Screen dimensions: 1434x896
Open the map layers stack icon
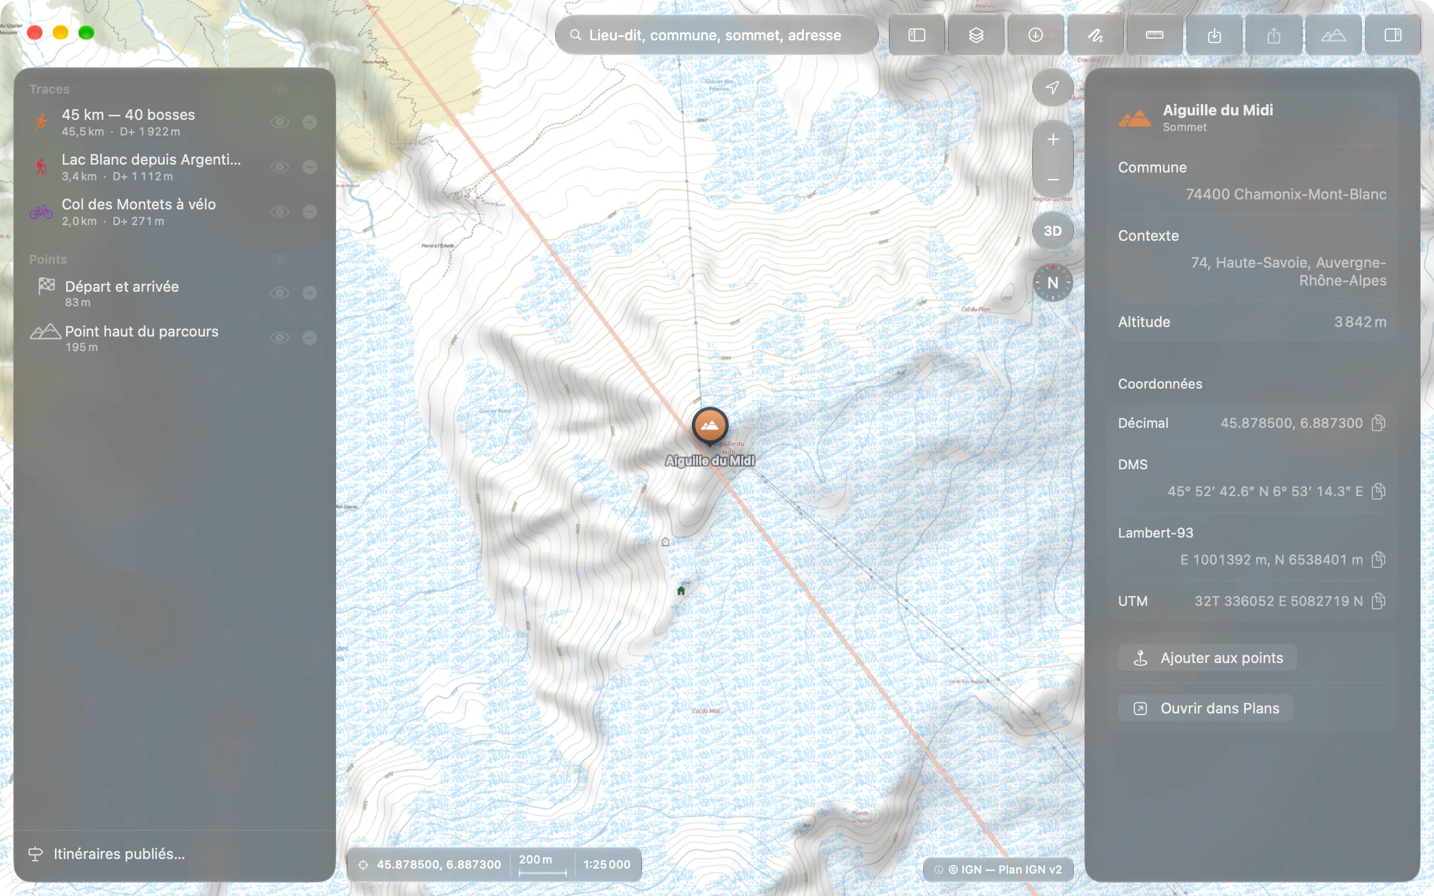(976, 35)
